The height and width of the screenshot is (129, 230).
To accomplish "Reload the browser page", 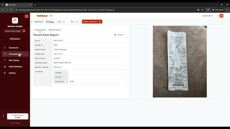I will [x=11, y=10].
